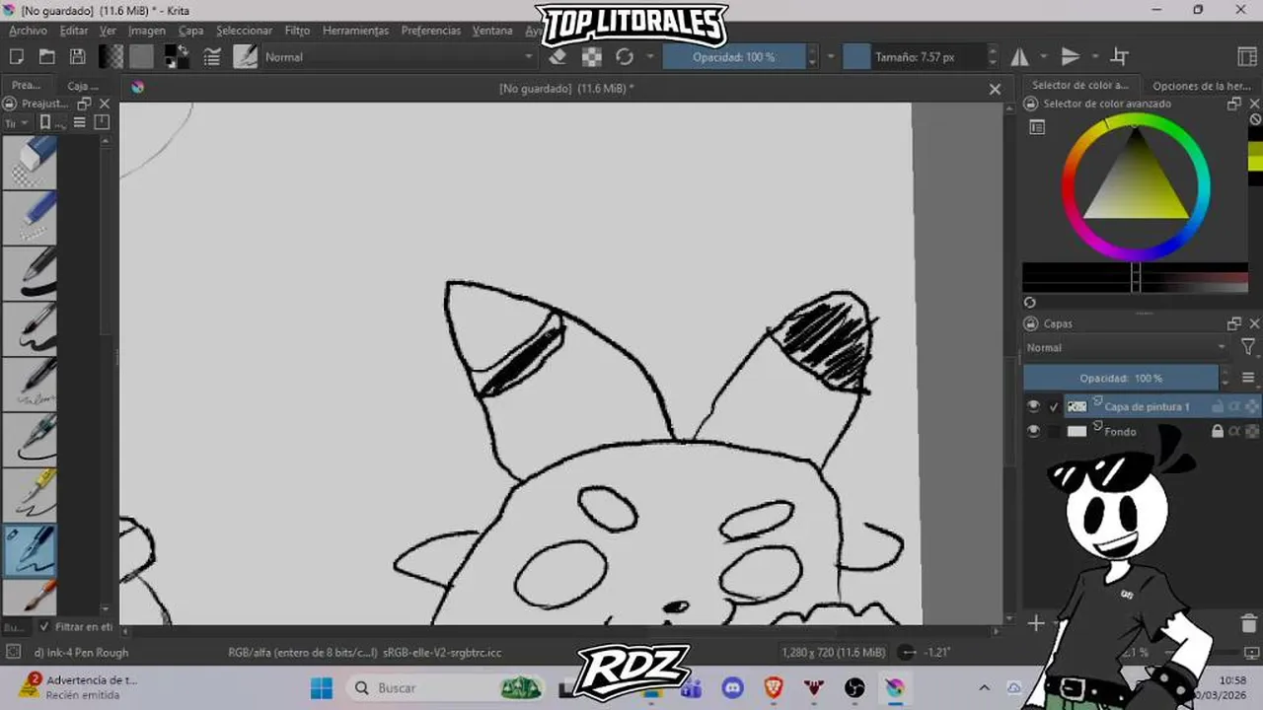
Task: Select the Selector de color avanzado tab
Action: point(1079,86)
